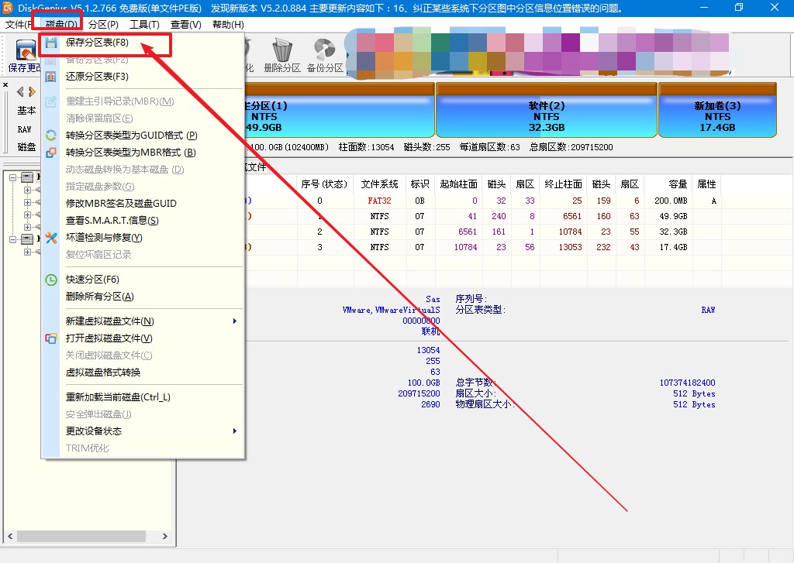The width and height of the screenshot is (794, 563).
Task: Select the 主分区(1) NTFS 49.9GB partition bar
Action: click(340, 110)
